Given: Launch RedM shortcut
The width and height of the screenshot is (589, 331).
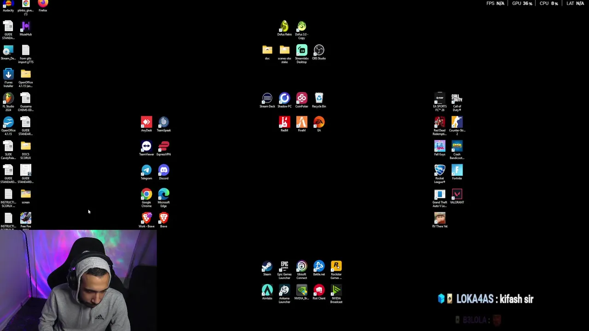Looking at the screenshot, I should tap(284, 124).
